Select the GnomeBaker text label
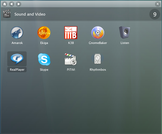Image resolution: width=162 pixels, height=134 pixels. pyautogui.click(x=98, y=43)
